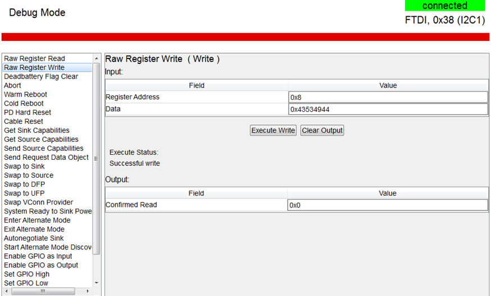
Task: Click command list scroll up arrow
Action: click(x=97, y=58)
